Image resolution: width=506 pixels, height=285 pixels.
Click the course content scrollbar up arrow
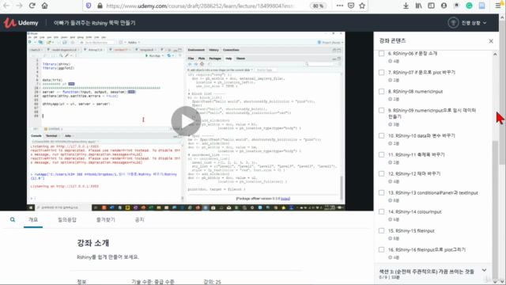(495, 55)
